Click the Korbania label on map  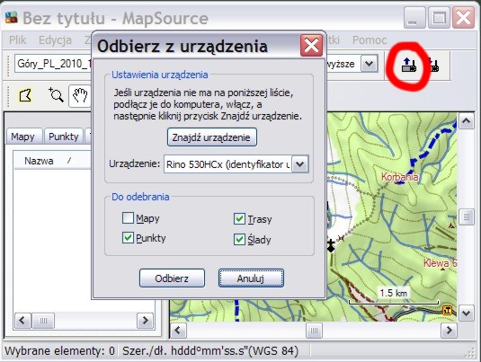[x=399, y=177]
